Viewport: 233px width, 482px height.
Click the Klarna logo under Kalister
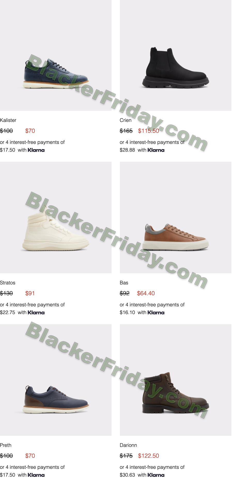(36, 150)
